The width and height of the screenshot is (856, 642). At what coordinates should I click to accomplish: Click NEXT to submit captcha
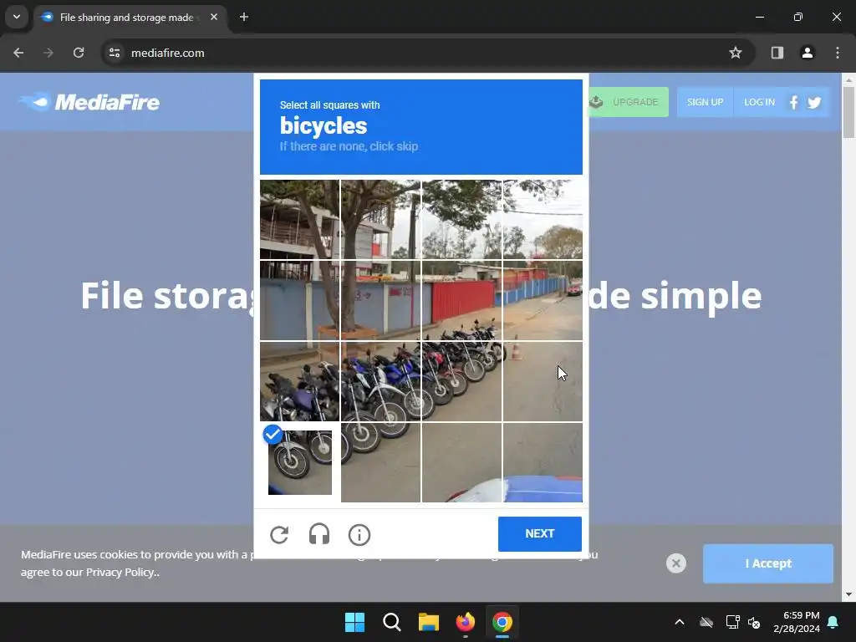point(539,534)
